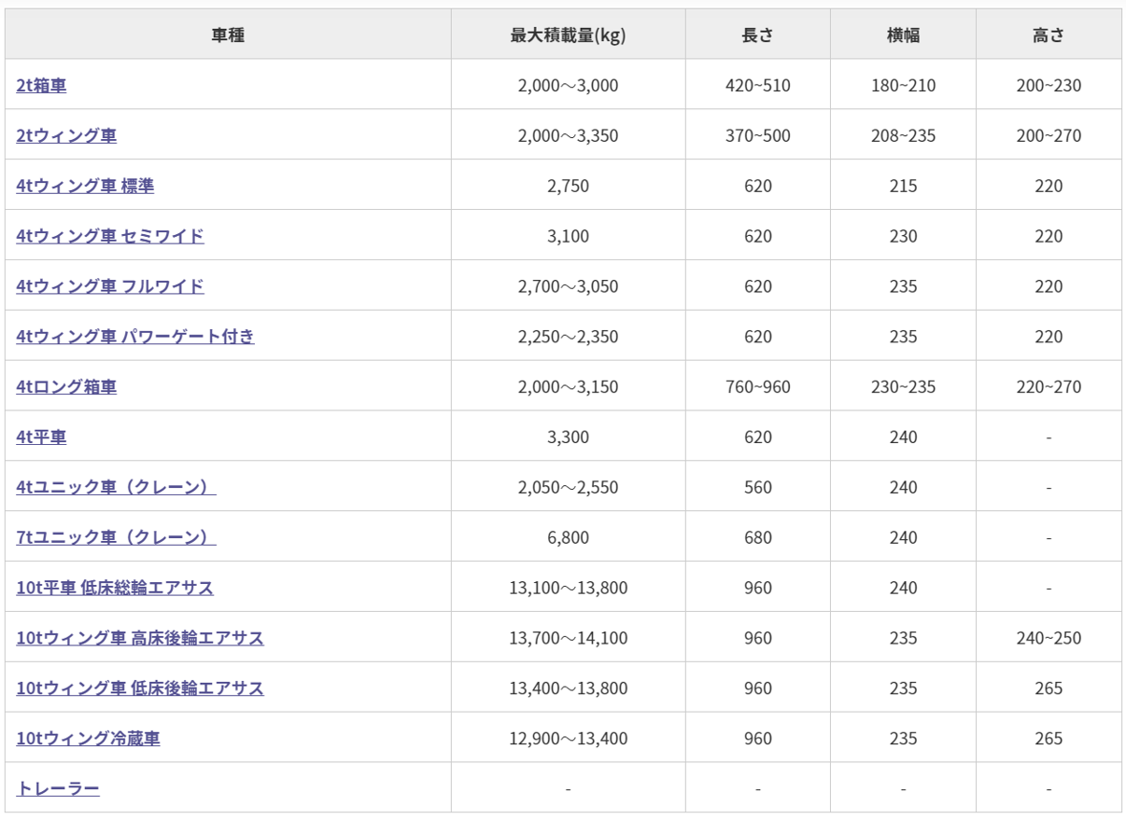Select the 2,750 load cell
Viewport: 1126px width, 819px height.
[568, 186]
